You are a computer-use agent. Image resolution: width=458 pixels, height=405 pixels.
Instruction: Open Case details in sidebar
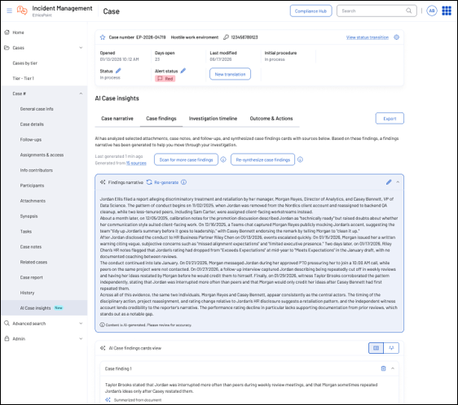[32, 124]
